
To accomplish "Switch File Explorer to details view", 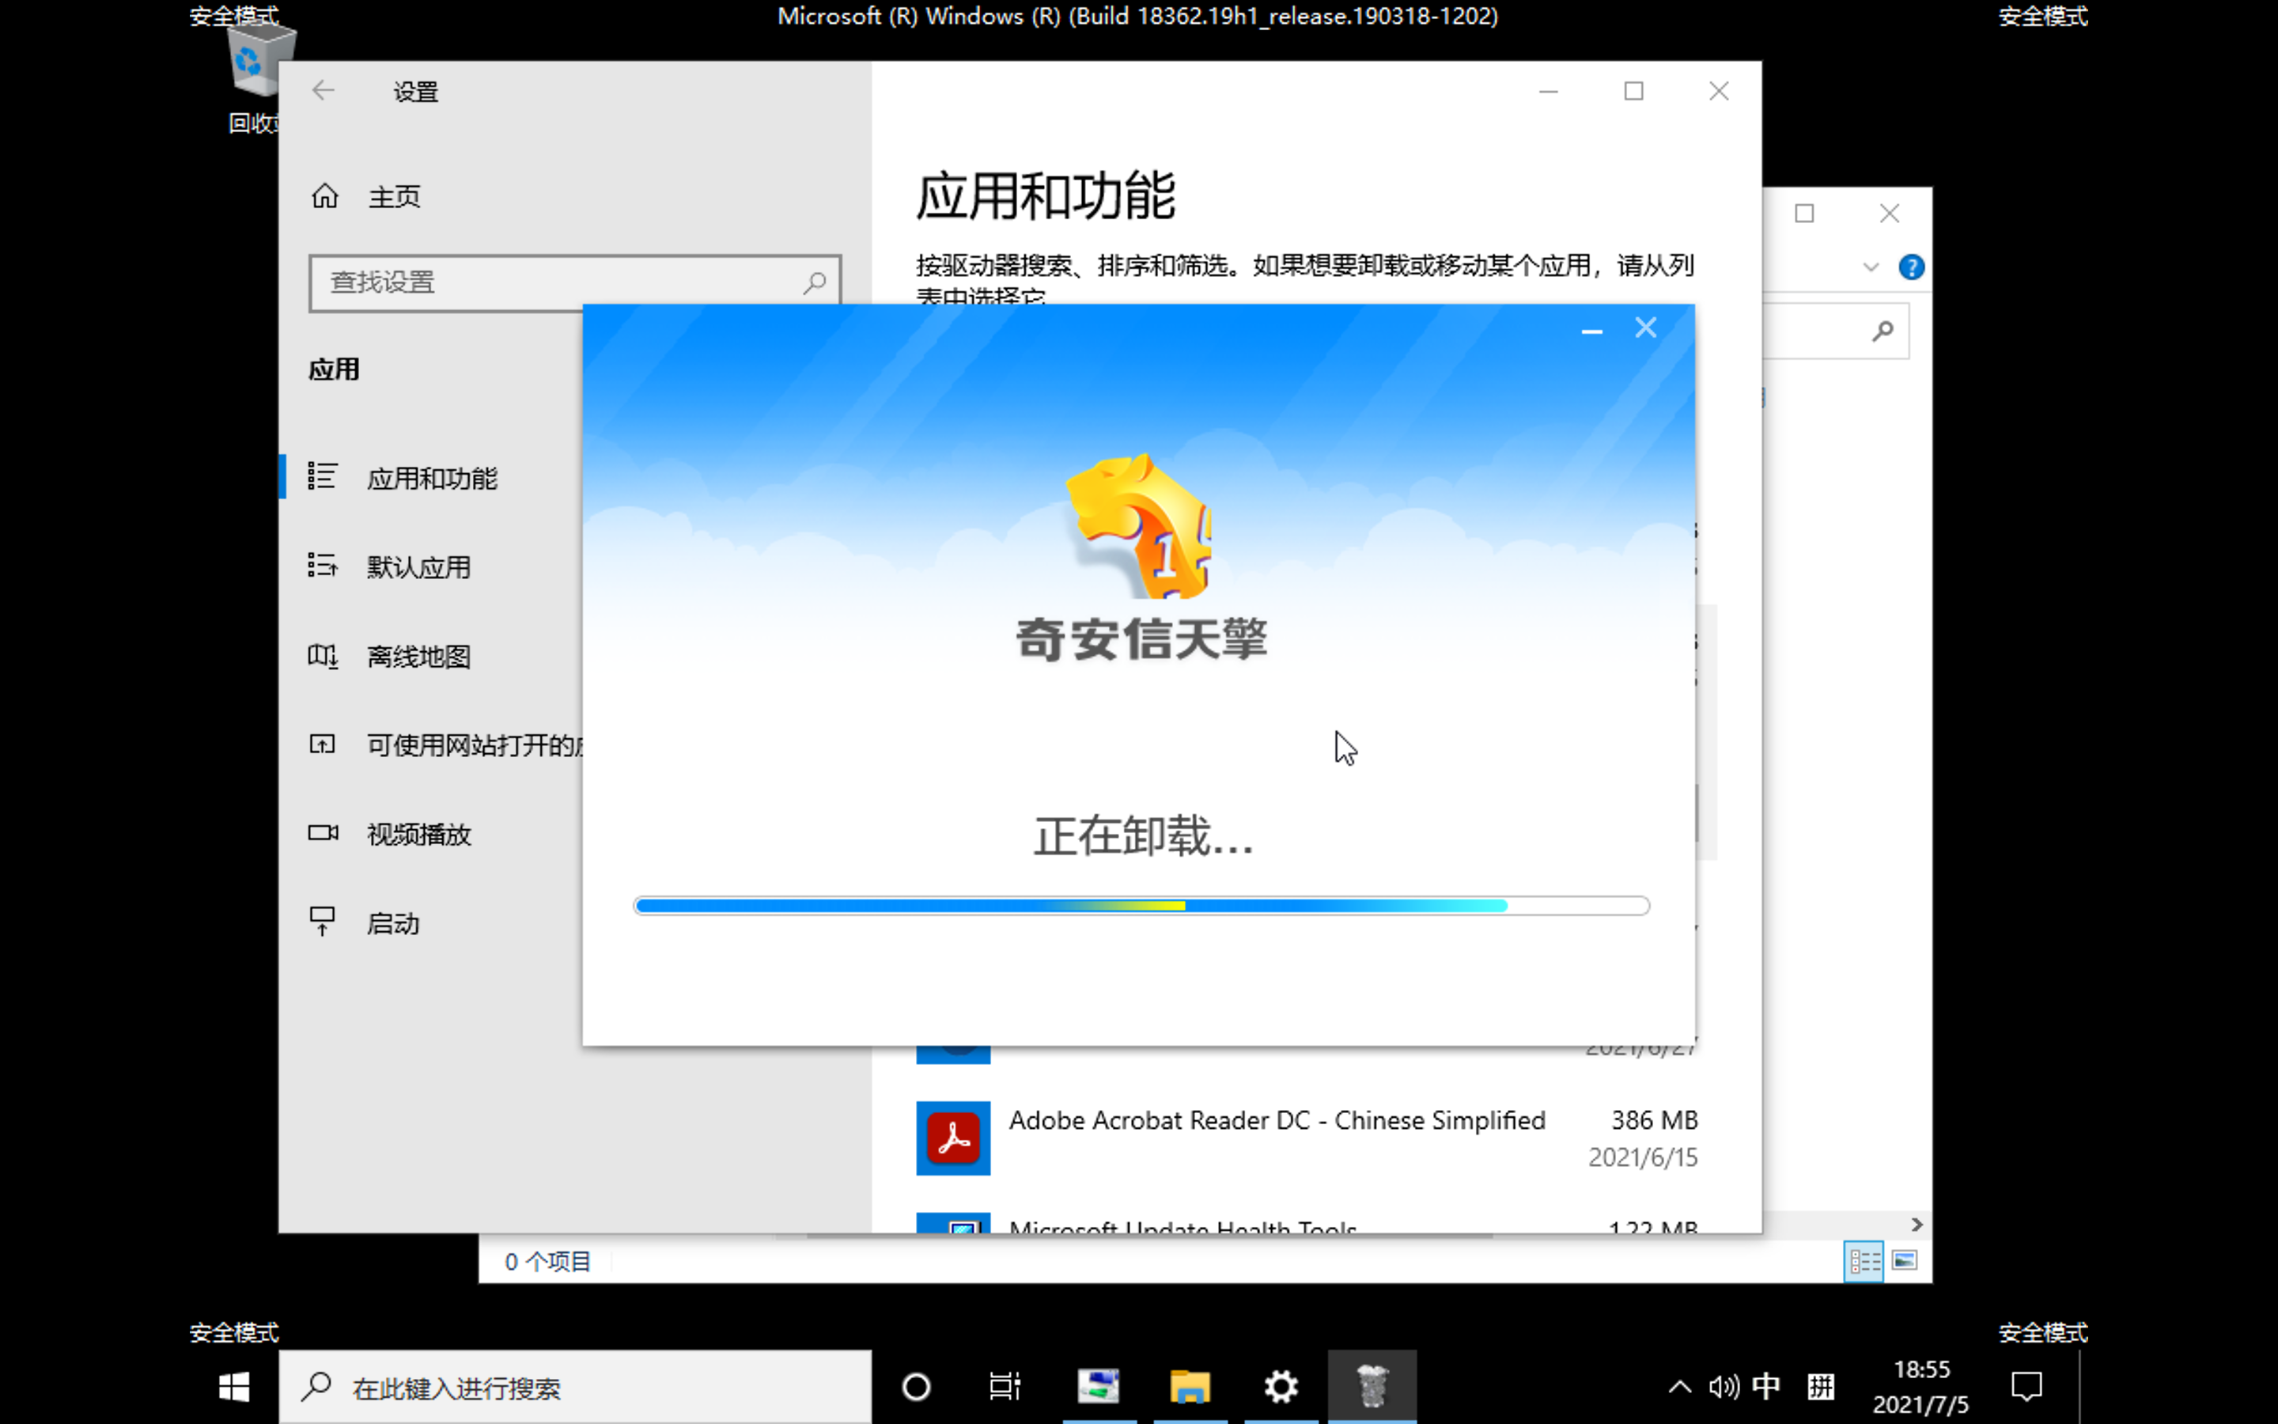I will click(x=1864, y=1262).
